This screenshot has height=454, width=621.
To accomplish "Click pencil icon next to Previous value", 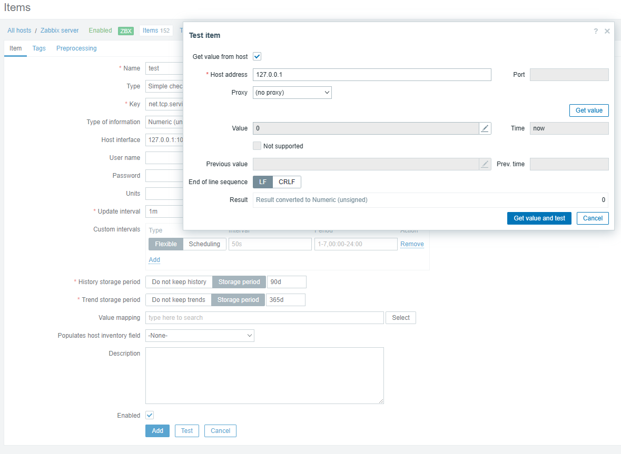I will coord(485,164).
